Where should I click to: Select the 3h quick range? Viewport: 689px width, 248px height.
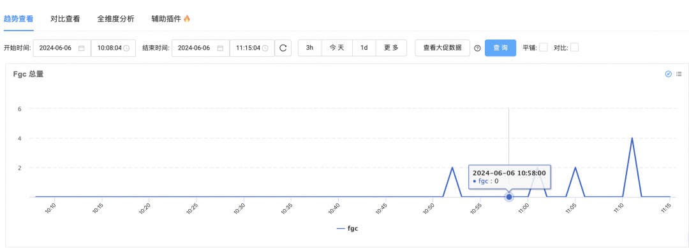tap(310, 48)
